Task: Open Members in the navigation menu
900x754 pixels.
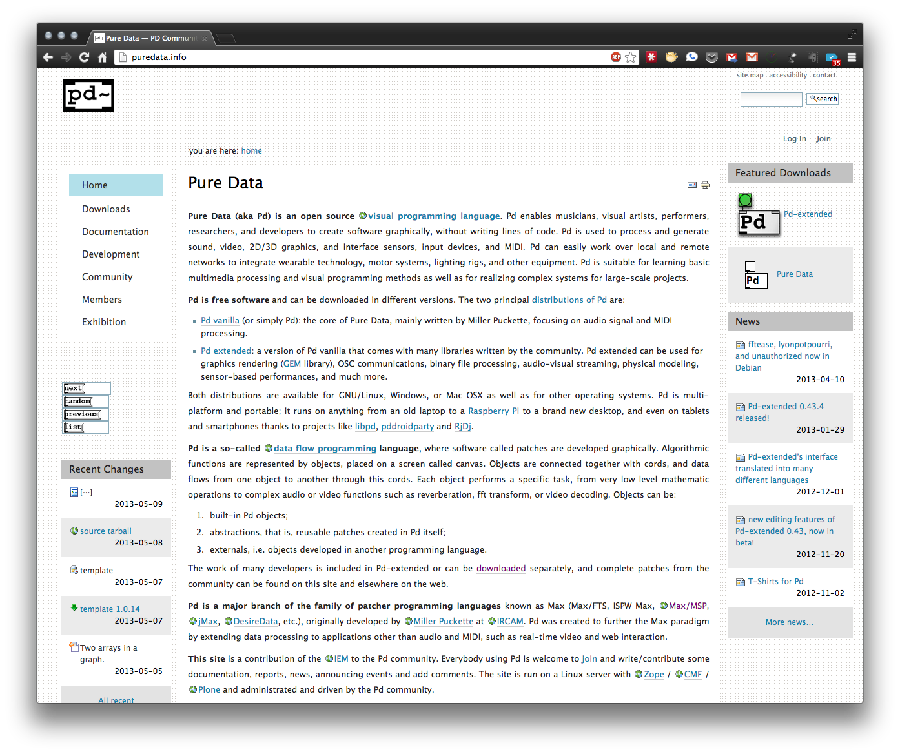Action: coord(102,299)
